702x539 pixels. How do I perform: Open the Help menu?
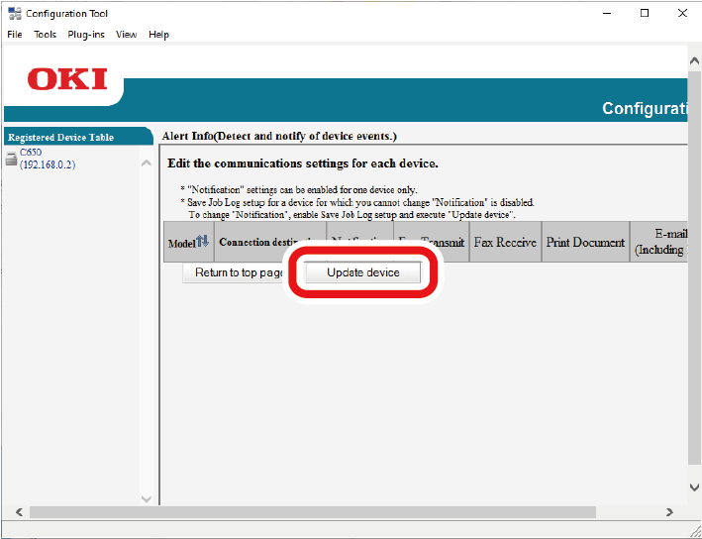pyautogui.click(x=158, y=35)
